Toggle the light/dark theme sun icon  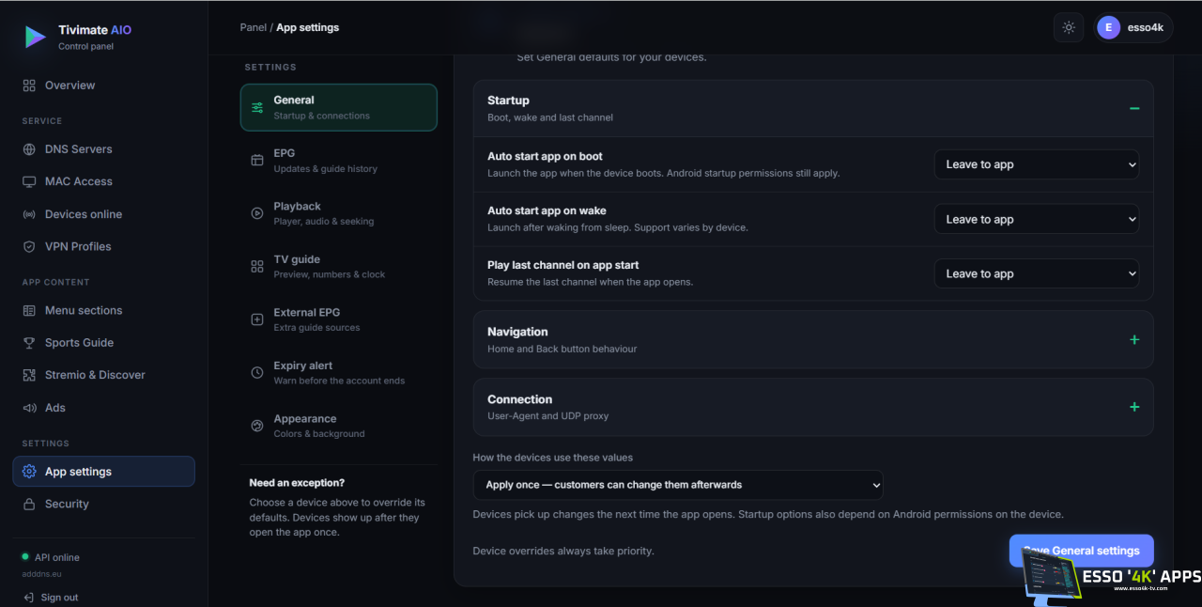pyautogui.click(x=1069, y=27)
